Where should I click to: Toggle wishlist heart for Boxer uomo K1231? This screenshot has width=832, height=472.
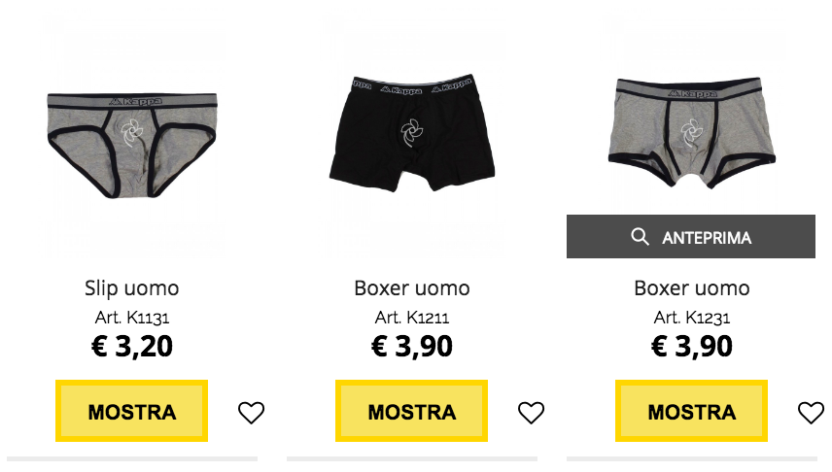click(811, 413)
